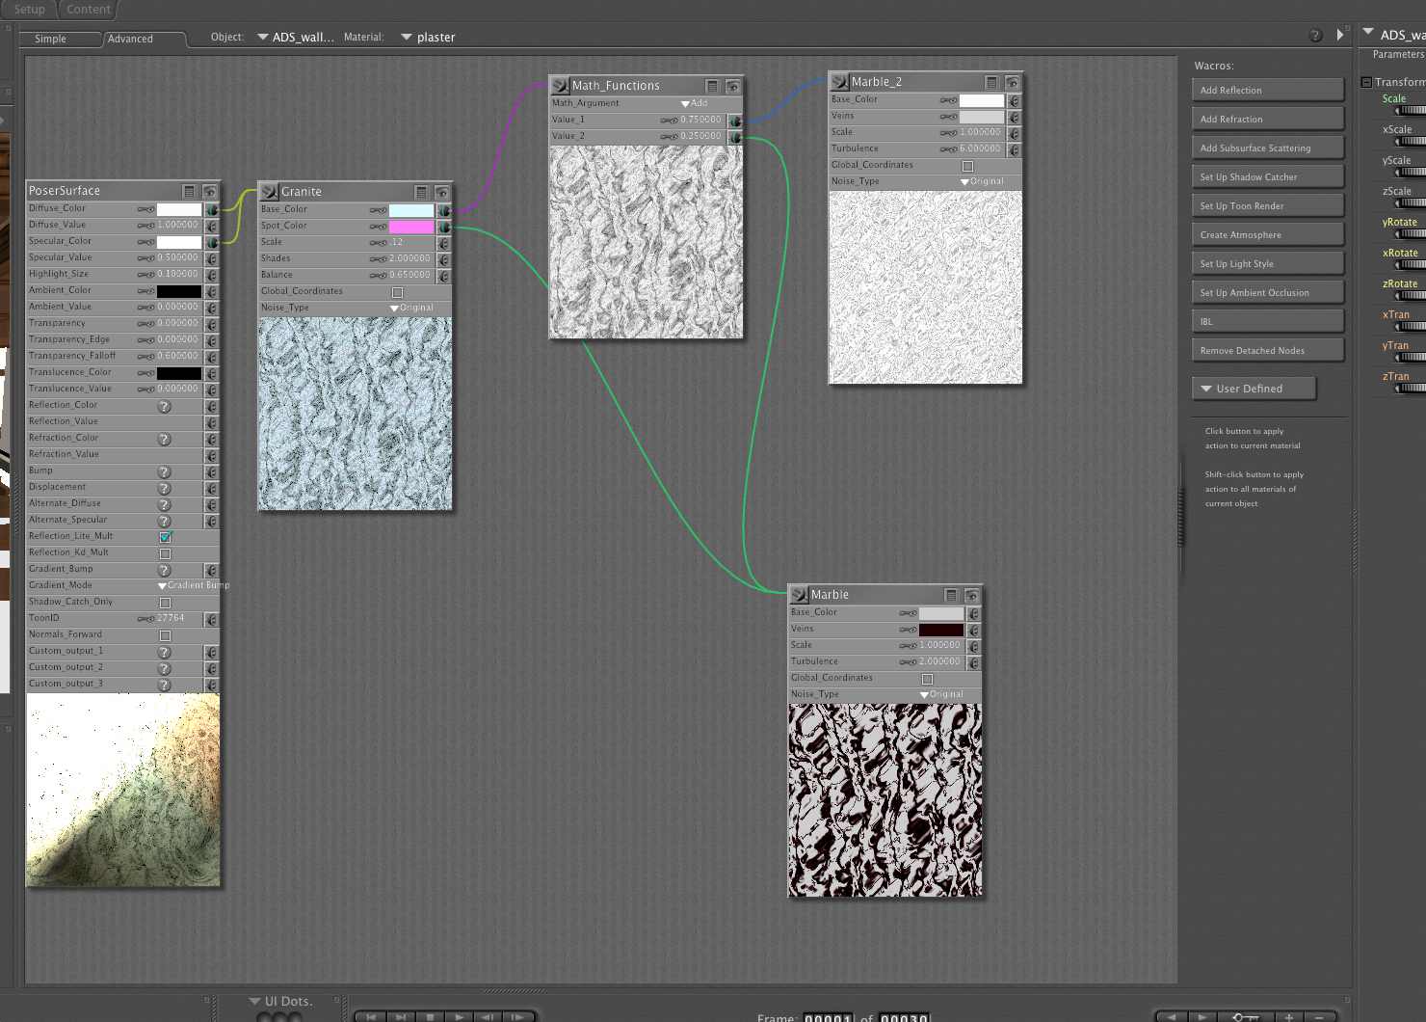Enable the Shadow_Catch_Only checkbox
Screen dimensions: 1426x1022
[x=165, y=603]
